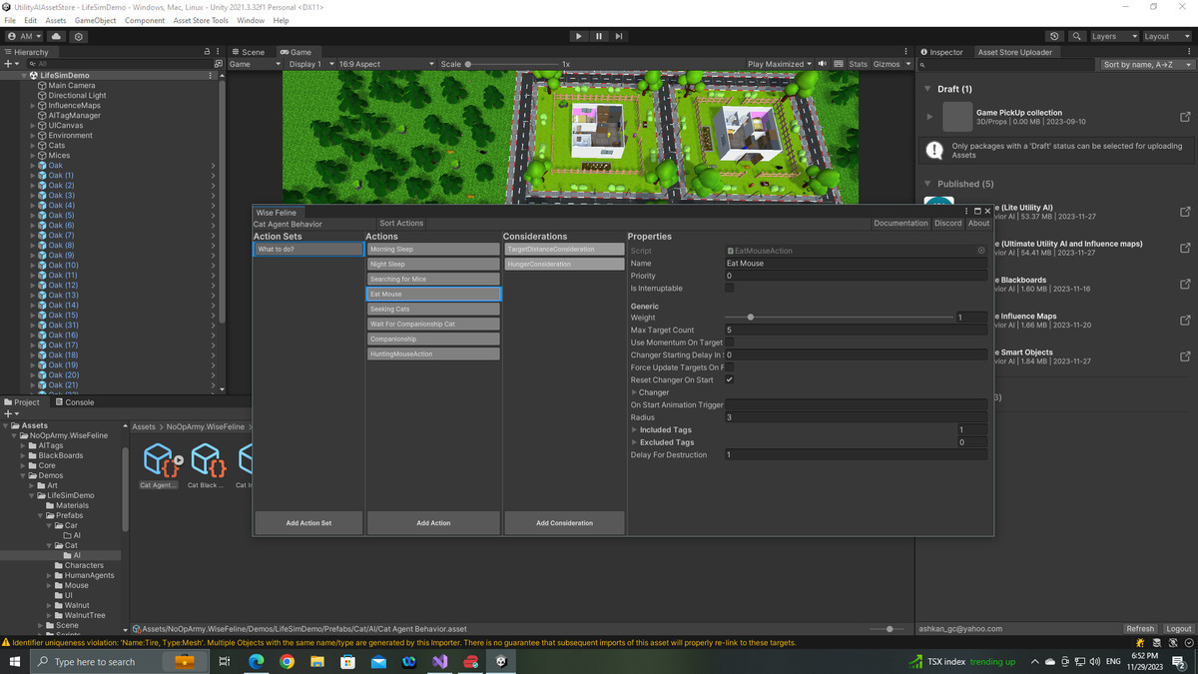Expand Included Tags foldout
Image resolution: width=1198 pixels, height=674 pixels.
tap(634, 429)
